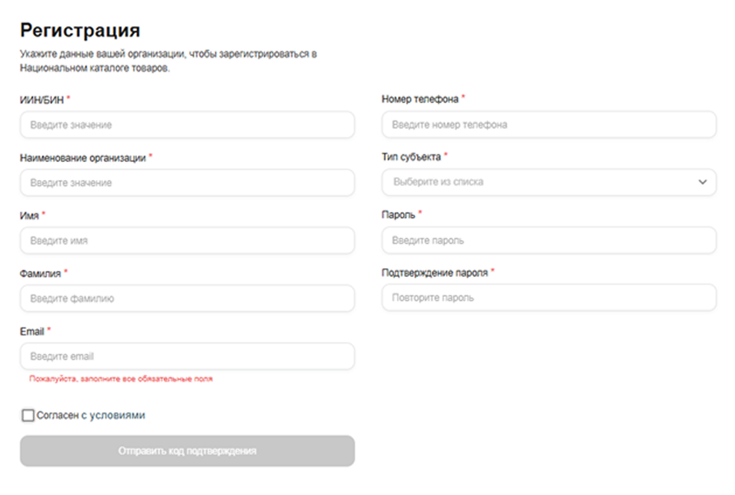735x495 pixels.
Task: Click the ИИН/БИН field label
Action: pos(42,100)
